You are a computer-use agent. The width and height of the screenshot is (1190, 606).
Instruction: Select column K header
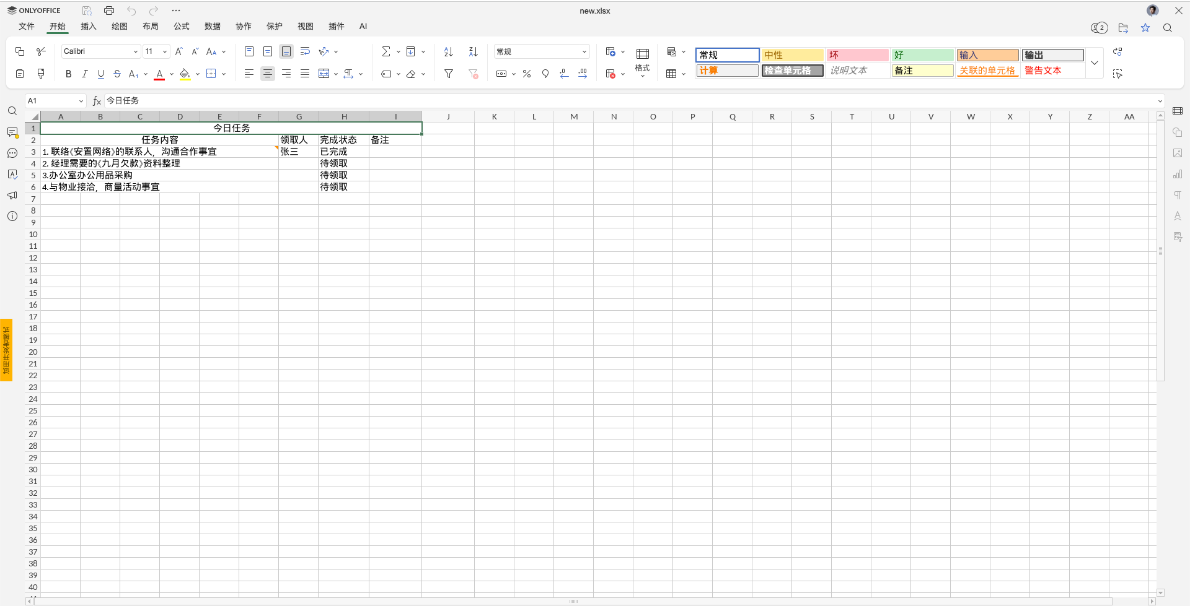pyautogui.click(x=495, y=116)
